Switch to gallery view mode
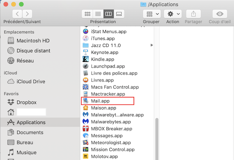The image size is (234, 160). coord(119,14)
